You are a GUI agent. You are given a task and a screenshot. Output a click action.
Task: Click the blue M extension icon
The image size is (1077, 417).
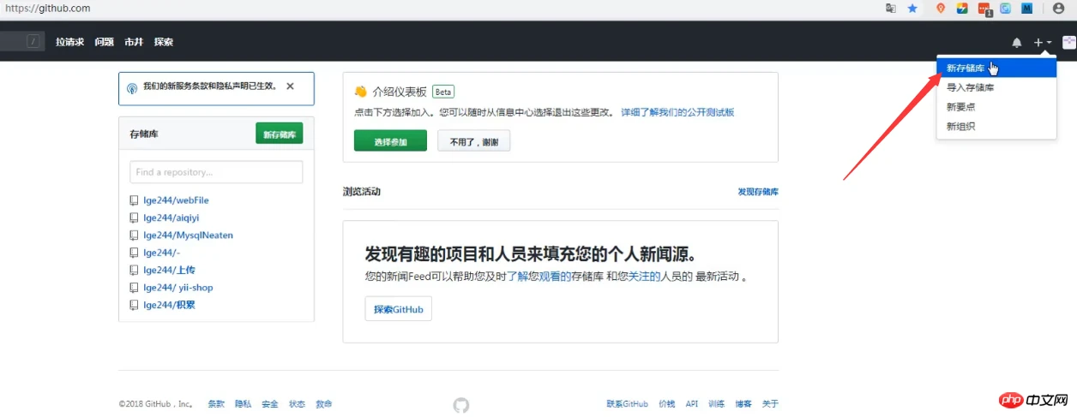coord(1026,9)
